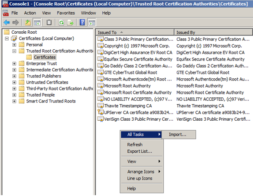Click the Export List toolbar icon

coord(70,22)
